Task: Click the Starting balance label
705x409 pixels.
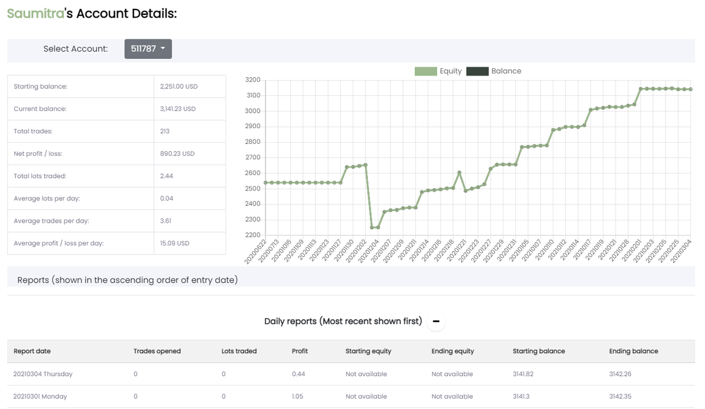Action: (x=41, y=86)
